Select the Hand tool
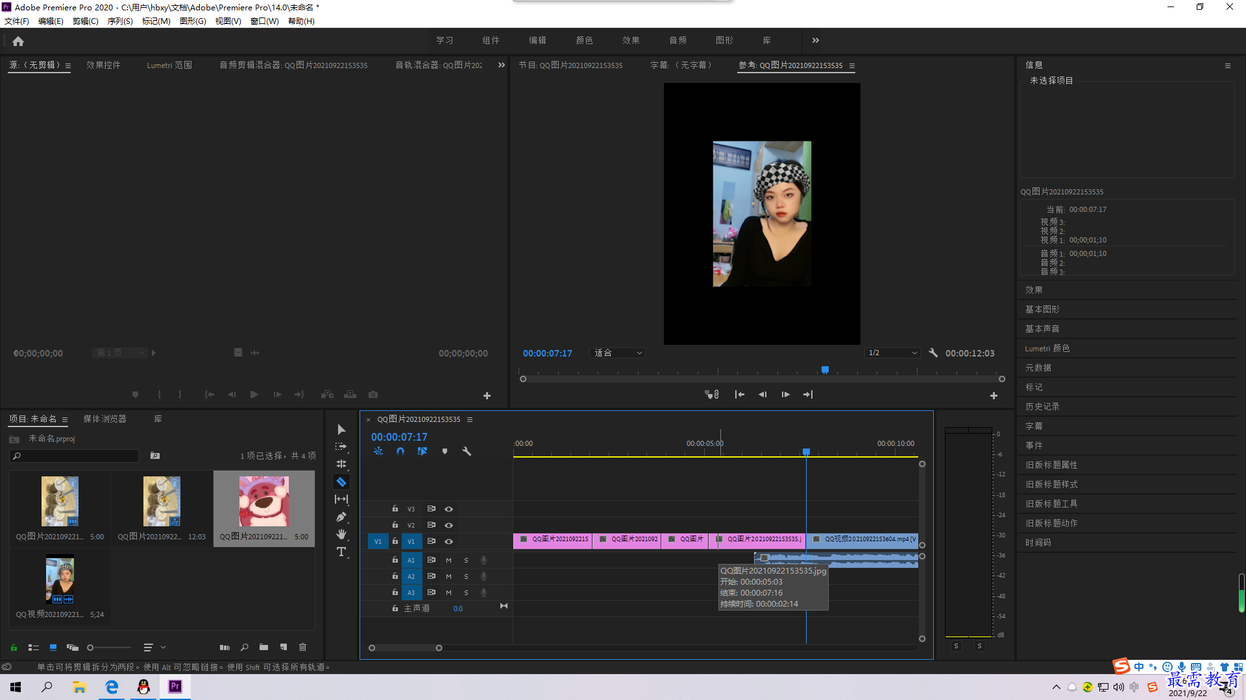 (341, 534)
